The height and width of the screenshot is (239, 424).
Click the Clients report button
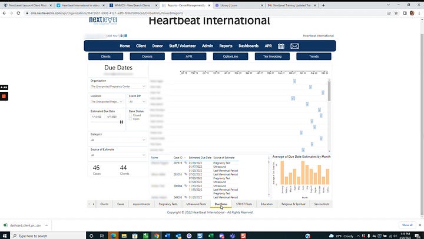click(106, 57)
